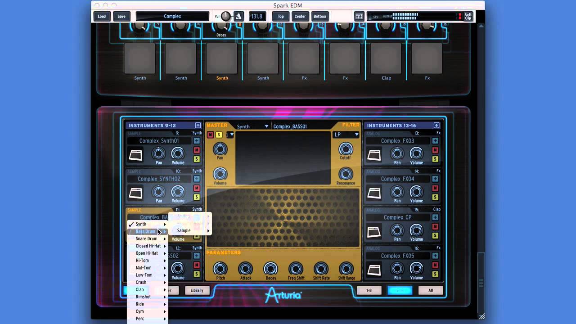The width and height of the screenshot is (576, 324).
Task: Adjust the Pitch parameter knob
Action: click(x=220, y=269)
